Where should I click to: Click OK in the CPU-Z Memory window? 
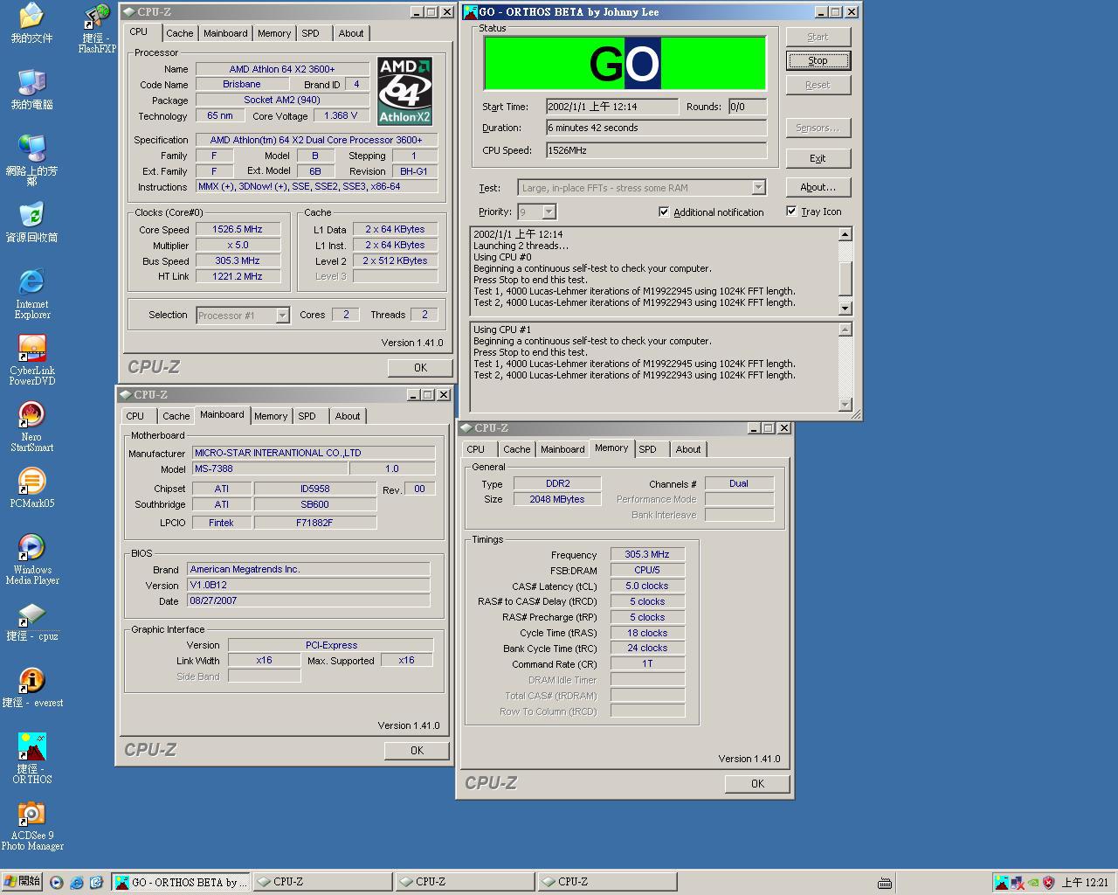757,784
